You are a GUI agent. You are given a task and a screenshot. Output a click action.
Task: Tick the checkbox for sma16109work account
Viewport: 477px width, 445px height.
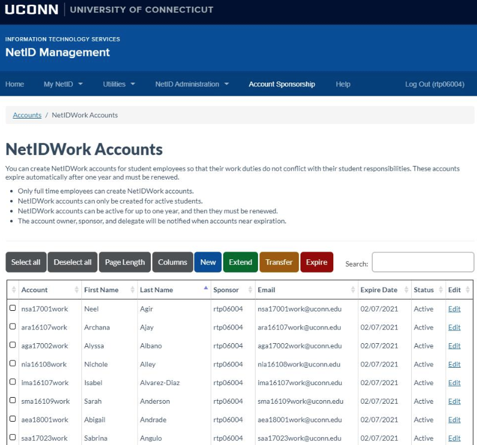pos(13,401)
